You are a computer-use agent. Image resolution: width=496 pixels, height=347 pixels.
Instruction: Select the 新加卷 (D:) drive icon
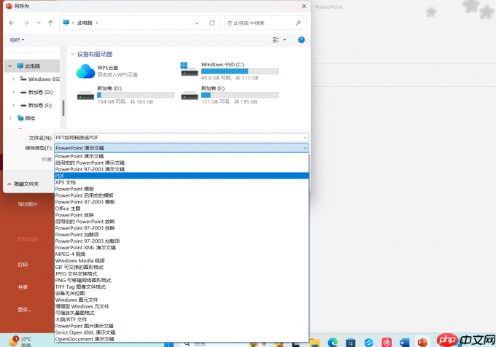[85, 95]
